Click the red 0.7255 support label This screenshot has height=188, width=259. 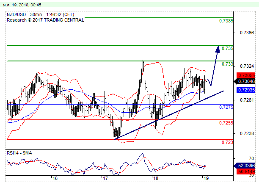click(x=226, y=123)
